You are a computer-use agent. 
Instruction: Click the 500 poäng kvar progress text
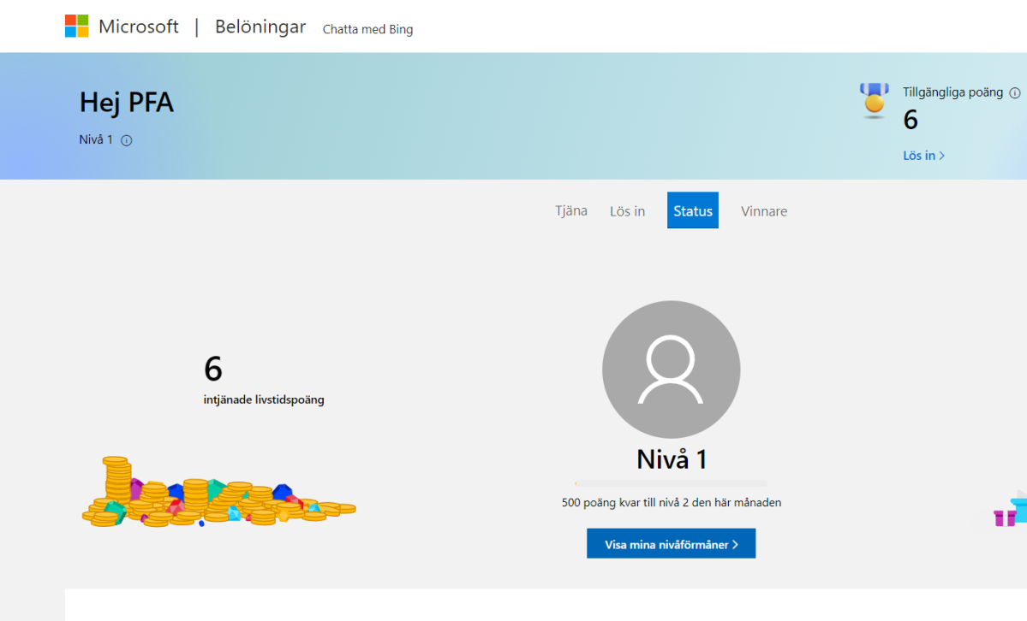click(x=671, y=503)
